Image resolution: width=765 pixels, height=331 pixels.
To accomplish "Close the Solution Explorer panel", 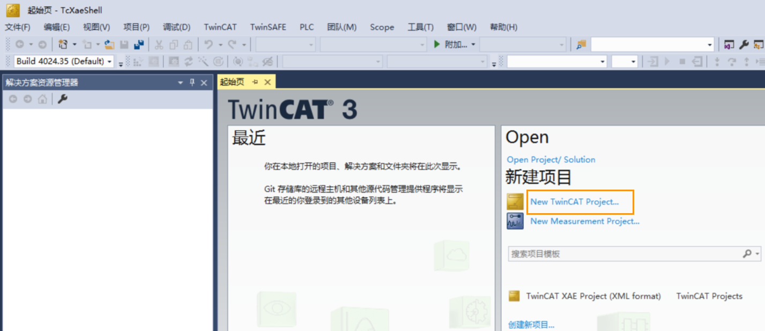I will click(x=204, y=82).
